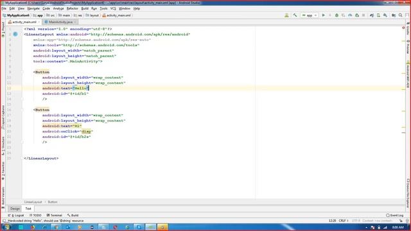Open the Layout Captures side panel
Viewport: 411px width, 231px height.
pos(3,117)
